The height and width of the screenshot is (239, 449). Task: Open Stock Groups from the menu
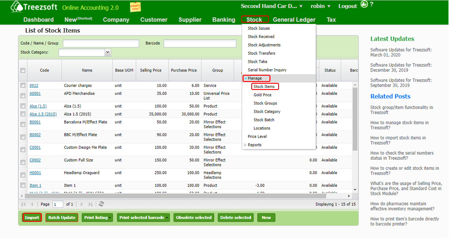click(265, 103)
